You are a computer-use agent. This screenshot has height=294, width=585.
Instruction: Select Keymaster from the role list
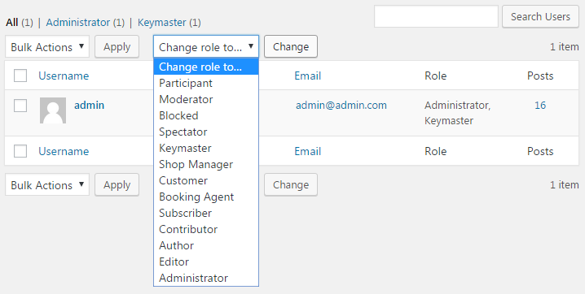point(206,148)
